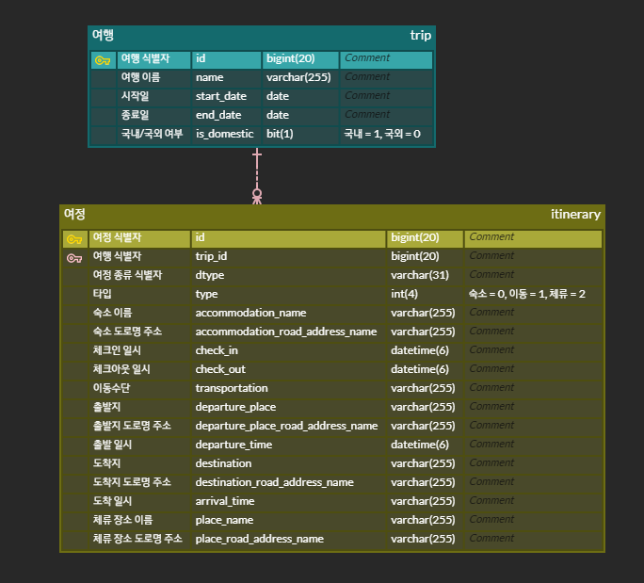
Task: Click the primary key icon in trip table
Action: coord(103,60)
